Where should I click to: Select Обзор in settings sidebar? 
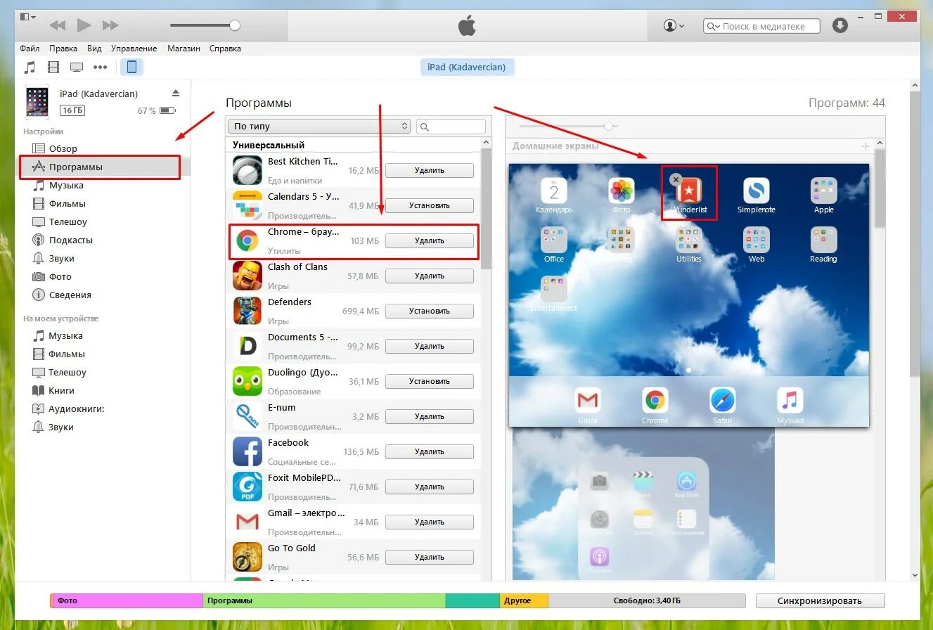point(63,148)
